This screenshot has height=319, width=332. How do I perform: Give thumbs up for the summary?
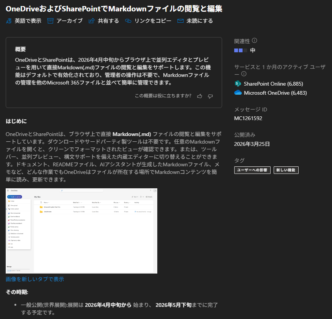pyautogui.click(x=200, y=96)
